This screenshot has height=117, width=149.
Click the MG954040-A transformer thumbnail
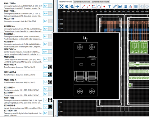[50, 82]
